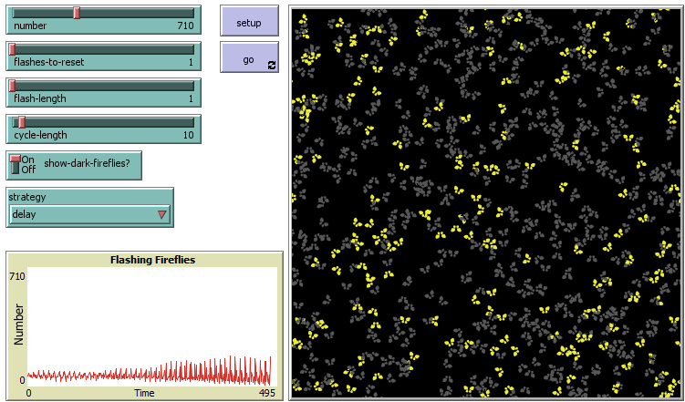This screenshot has width=685, height=402.
Task: Click the Time axis label on the plot
Action: coord(144,393)
